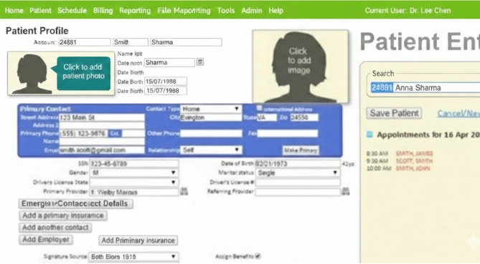Image resolution: width=480 pixels, height=264 pixels.
Task: Click the Zip field showing 24550
Action: point(304,117)
